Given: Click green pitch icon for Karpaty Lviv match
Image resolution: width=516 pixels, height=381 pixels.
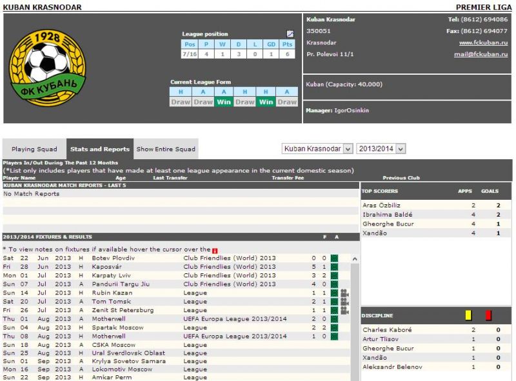Looking at the screenshot, I should point(334,275).
